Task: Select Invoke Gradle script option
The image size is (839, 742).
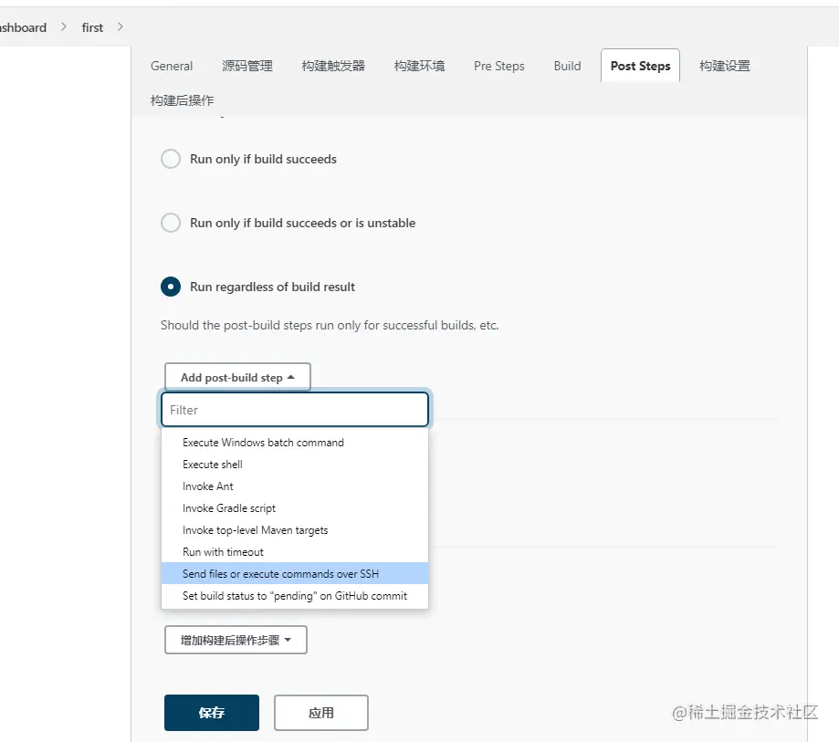Action: tap(295, 508)
